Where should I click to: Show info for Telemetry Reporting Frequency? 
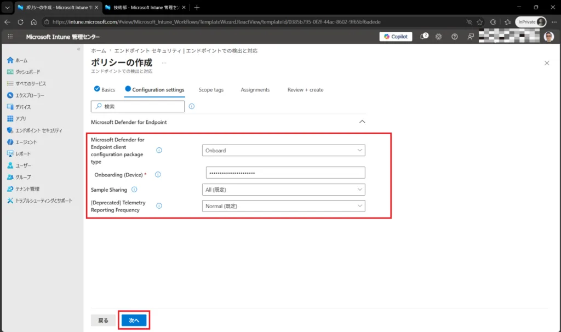pos(159,205)
